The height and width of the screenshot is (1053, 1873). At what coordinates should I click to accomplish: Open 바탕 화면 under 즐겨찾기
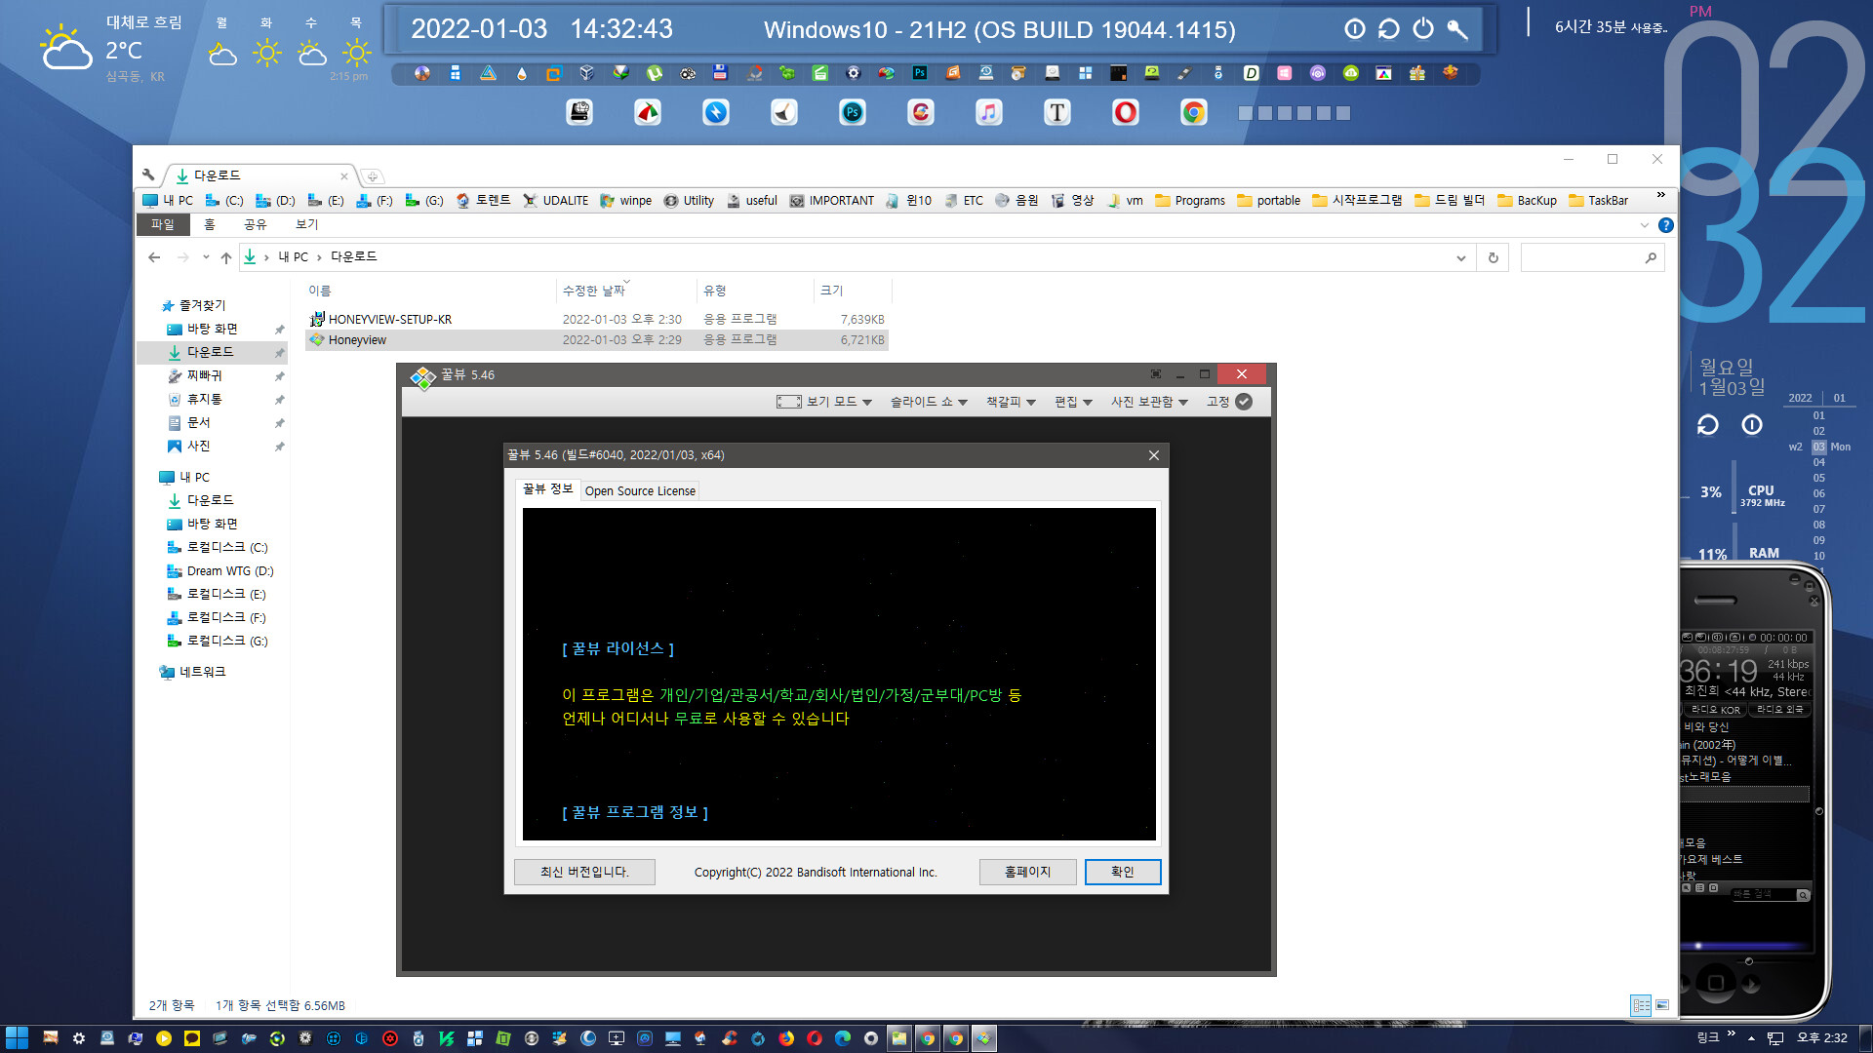click(212, 329)
